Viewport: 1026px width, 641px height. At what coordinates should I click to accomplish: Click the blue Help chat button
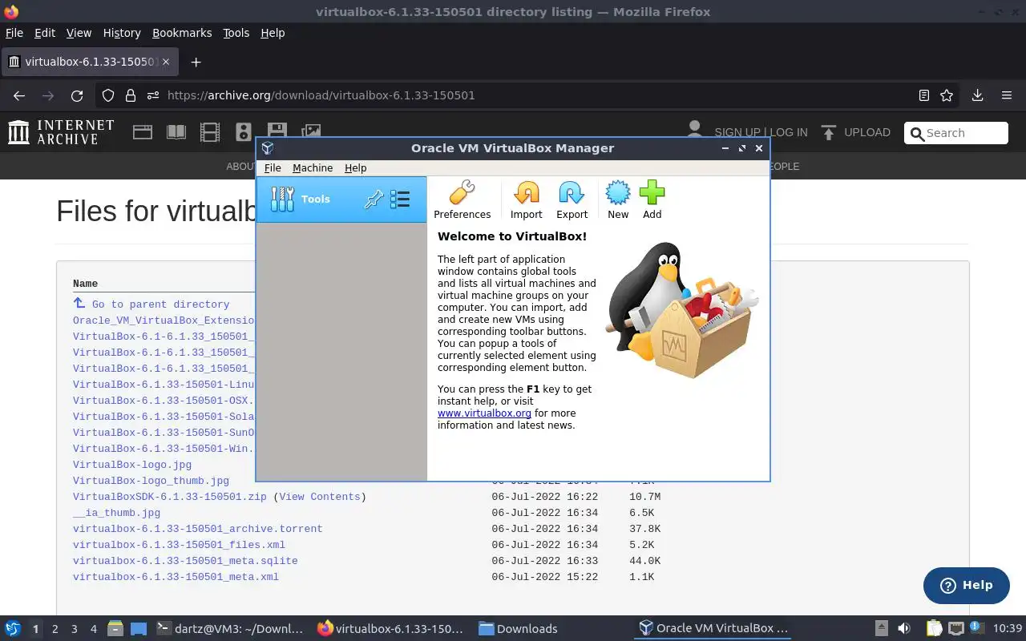(x=966, y=585)
